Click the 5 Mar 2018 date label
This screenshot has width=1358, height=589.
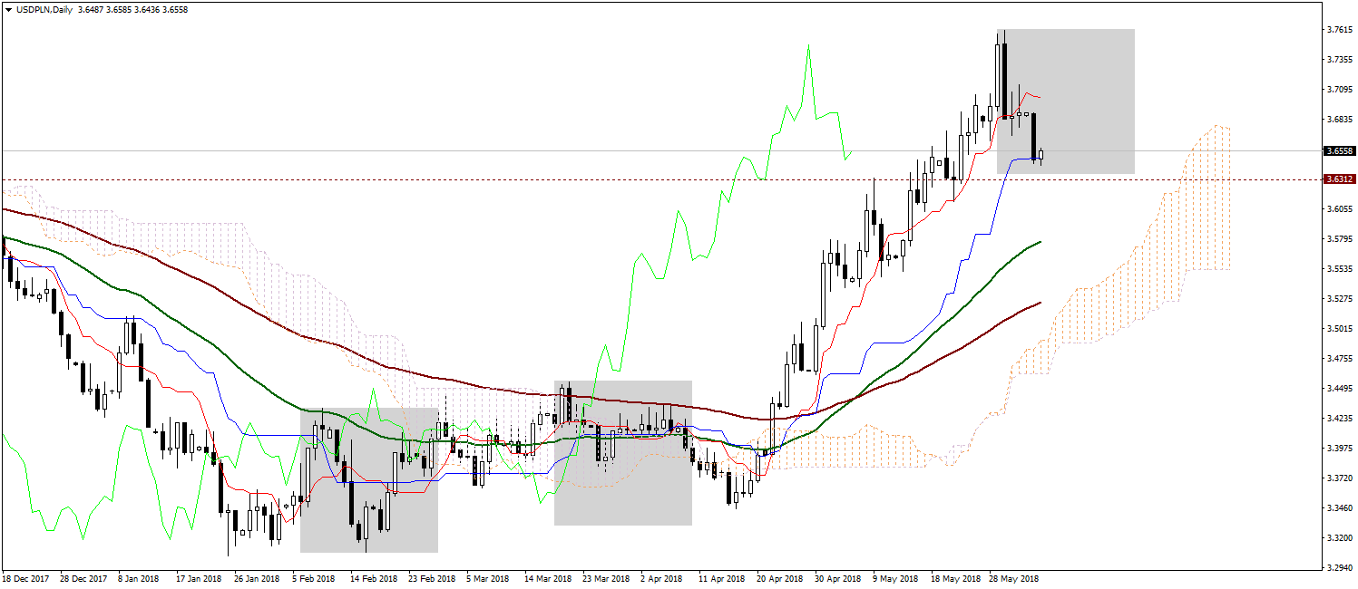click(x=487, y=578)
